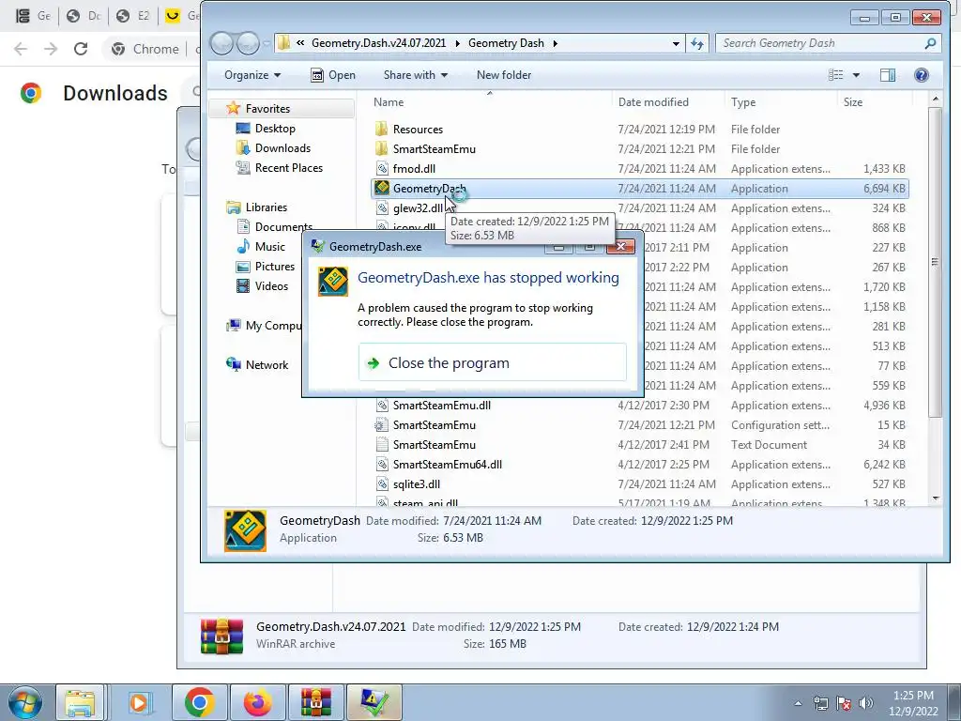The image size is (961, 721).
Task: Click Chrome's forward arrow
Action: (x=51, y=49)
